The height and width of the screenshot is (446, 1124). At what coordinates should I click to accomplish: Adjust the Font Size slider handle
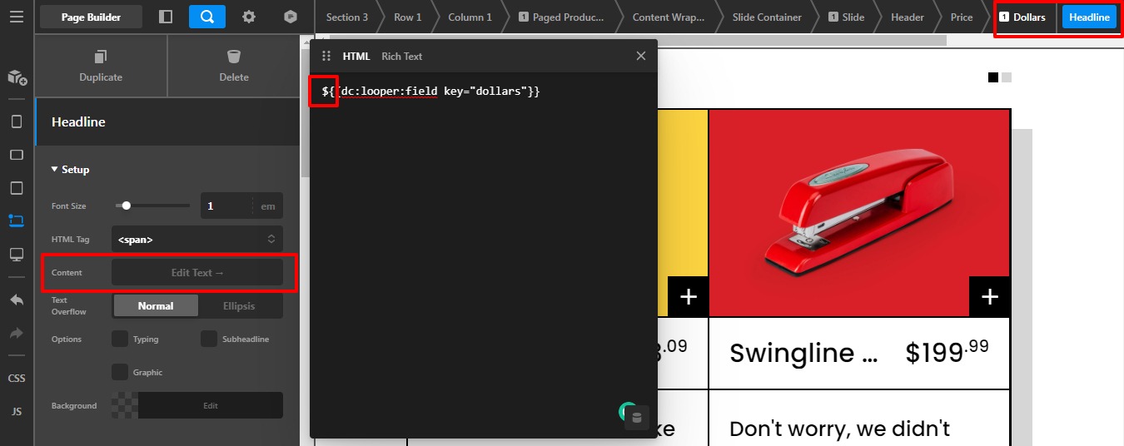point(127,206)
